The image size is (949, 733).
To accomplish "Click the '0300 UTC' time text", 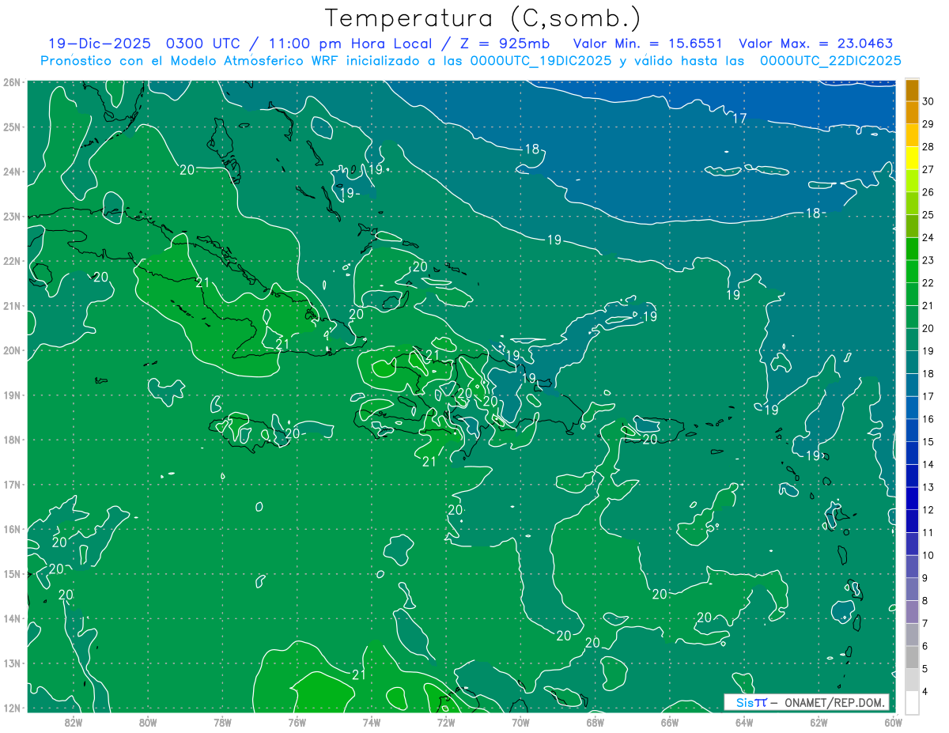I will tap(203, 43).
